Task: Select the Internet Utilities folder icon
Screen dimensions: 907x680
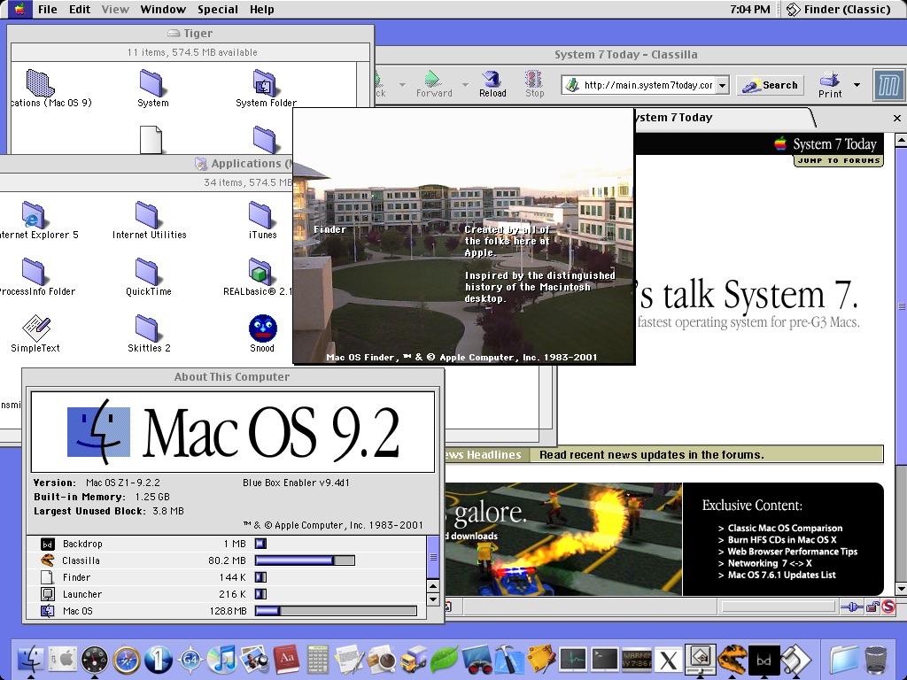Action: click(x=148, y=215)
